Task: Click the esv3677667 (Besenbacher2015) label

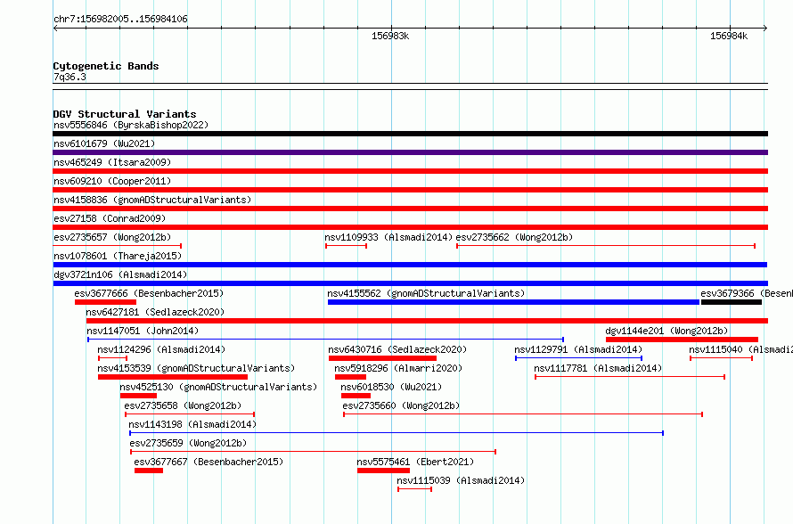Action: coord(208,462)
